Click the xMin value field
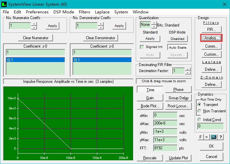The width and height of the screenshot is (230, 164). [x=165, y=115]
